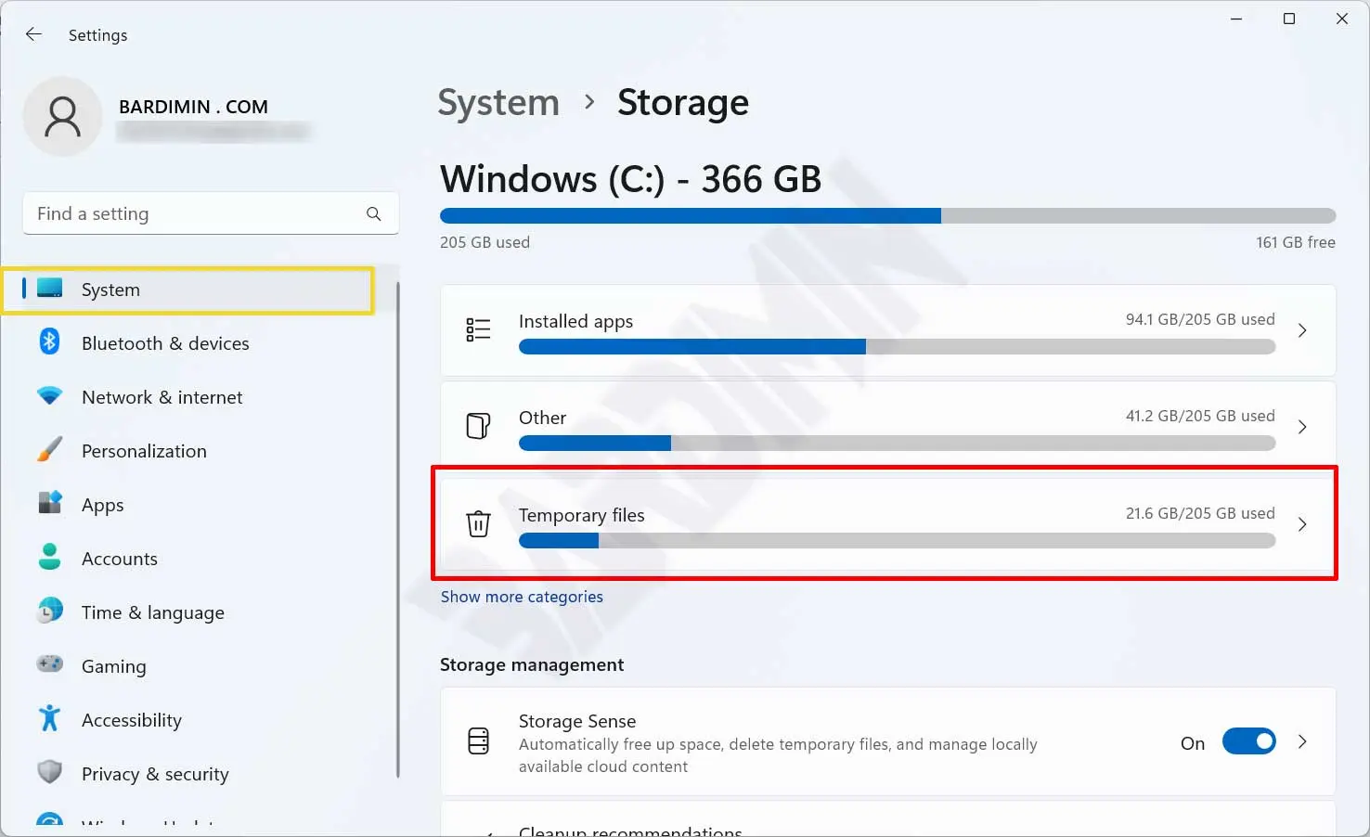This screenshot has width=1370, height=837.
Task: Click the Show more categories link
Action: tap(522, 597)
